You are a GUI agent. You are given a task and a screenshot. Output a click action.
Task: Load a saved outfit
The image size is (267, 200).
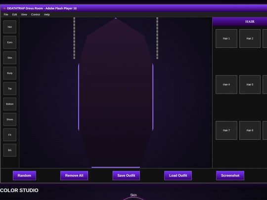click(178, 175)
